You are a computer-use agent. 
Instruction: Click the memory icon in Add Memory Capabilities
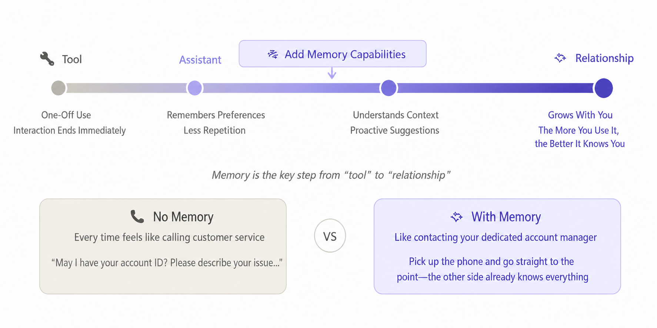tap(273, 54)
